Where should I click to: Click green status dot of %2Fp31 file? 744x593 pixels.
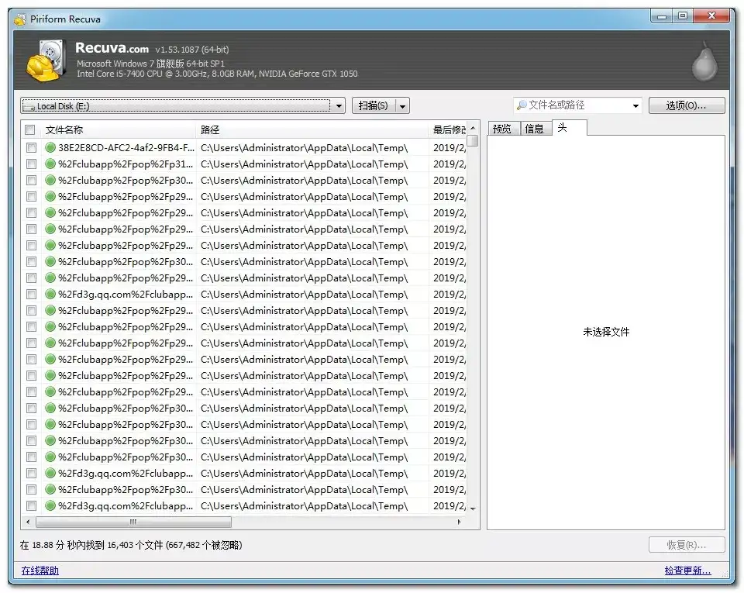pyautogui.click(x=50, y=164)
